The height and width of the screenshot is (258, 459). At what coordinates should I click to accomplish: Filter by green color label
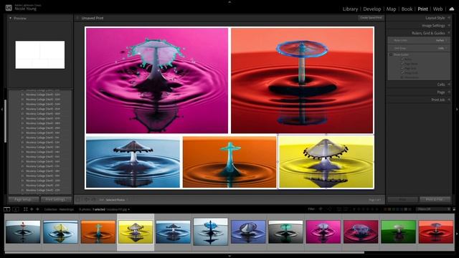pos(394,209)
